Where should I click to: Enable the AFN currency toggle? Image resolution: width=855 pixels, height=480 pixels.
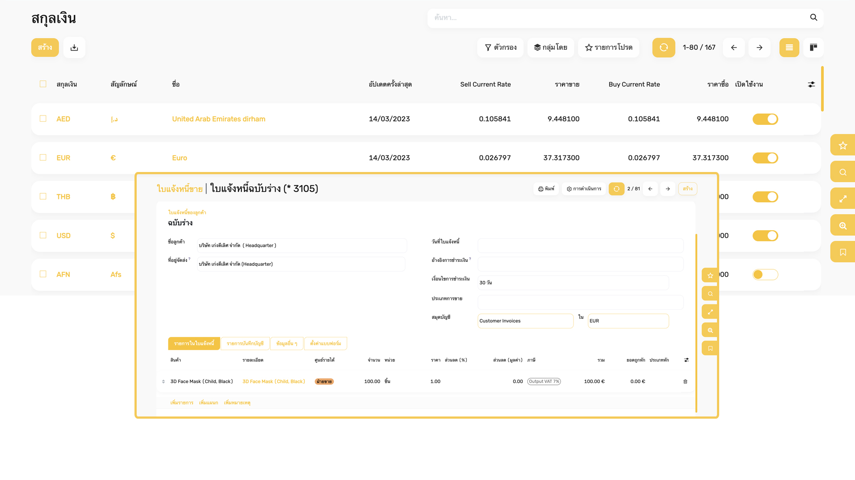[x=765, y=275]
